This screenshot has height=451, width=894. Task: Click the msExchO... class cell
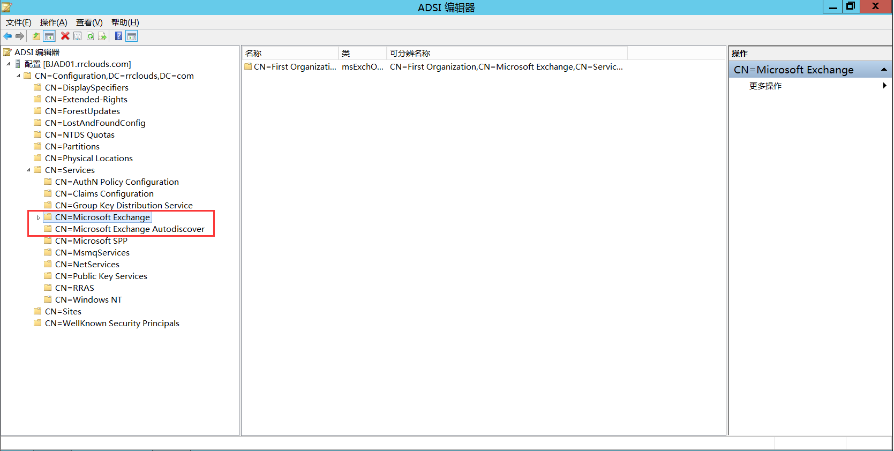click(x=363, y=66)
